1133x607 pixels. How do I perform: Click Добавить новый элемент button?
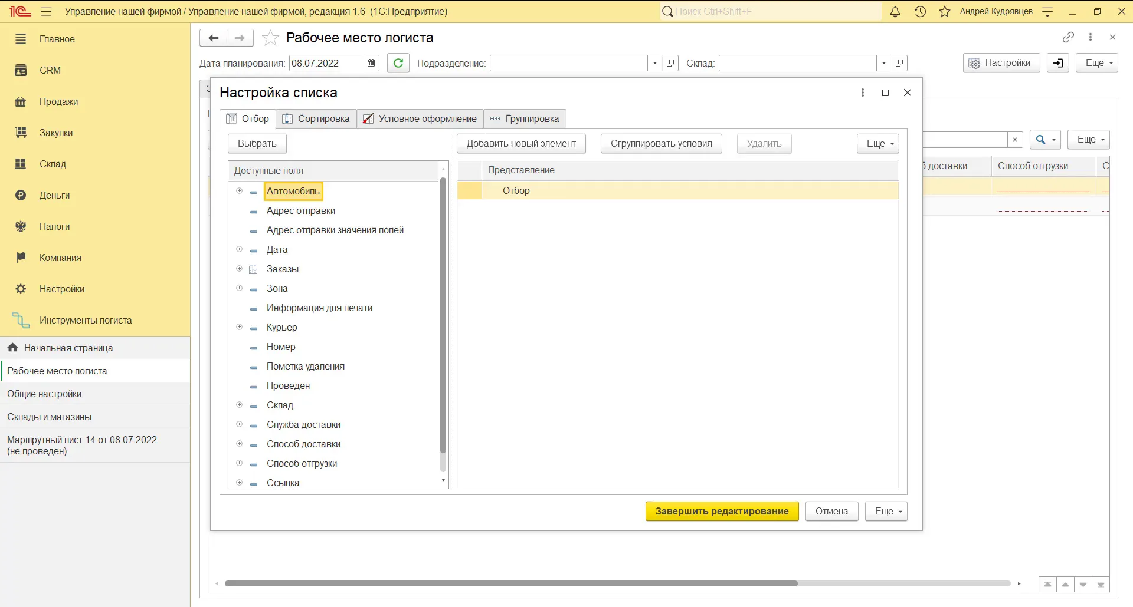(x=521, y=144)
